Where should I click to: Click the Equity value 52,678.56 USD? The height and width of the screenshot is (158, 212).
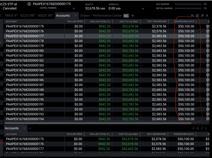(x=95, y=8)
